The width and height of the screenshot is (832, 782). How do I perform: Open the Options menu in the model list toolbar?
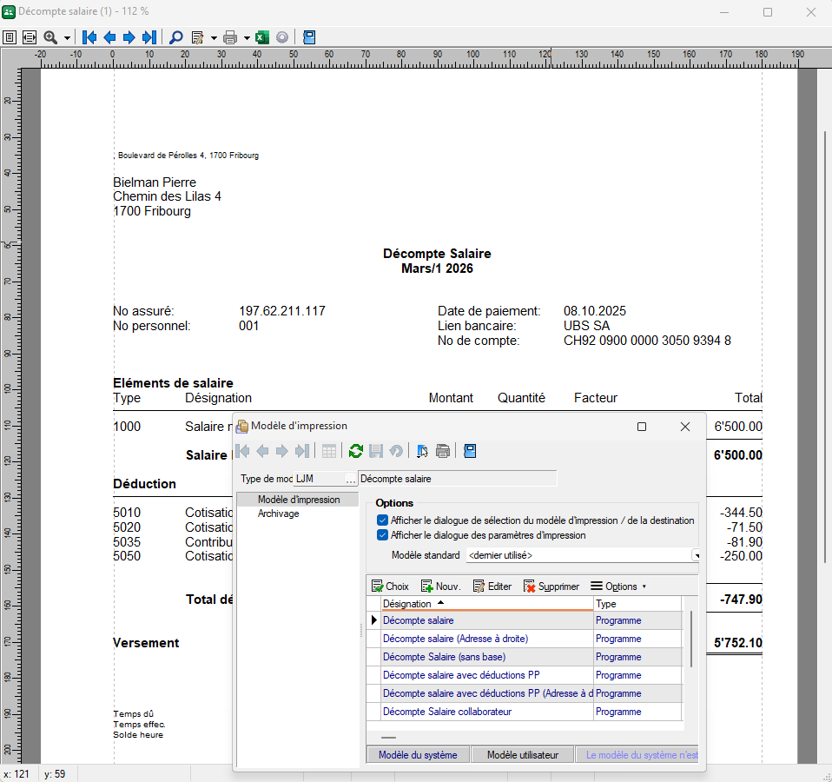click(618, 586)
